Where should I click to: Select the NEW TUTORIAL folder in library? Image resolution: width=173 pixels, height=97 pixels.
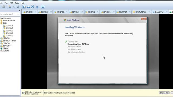click(x=9, y=20)
